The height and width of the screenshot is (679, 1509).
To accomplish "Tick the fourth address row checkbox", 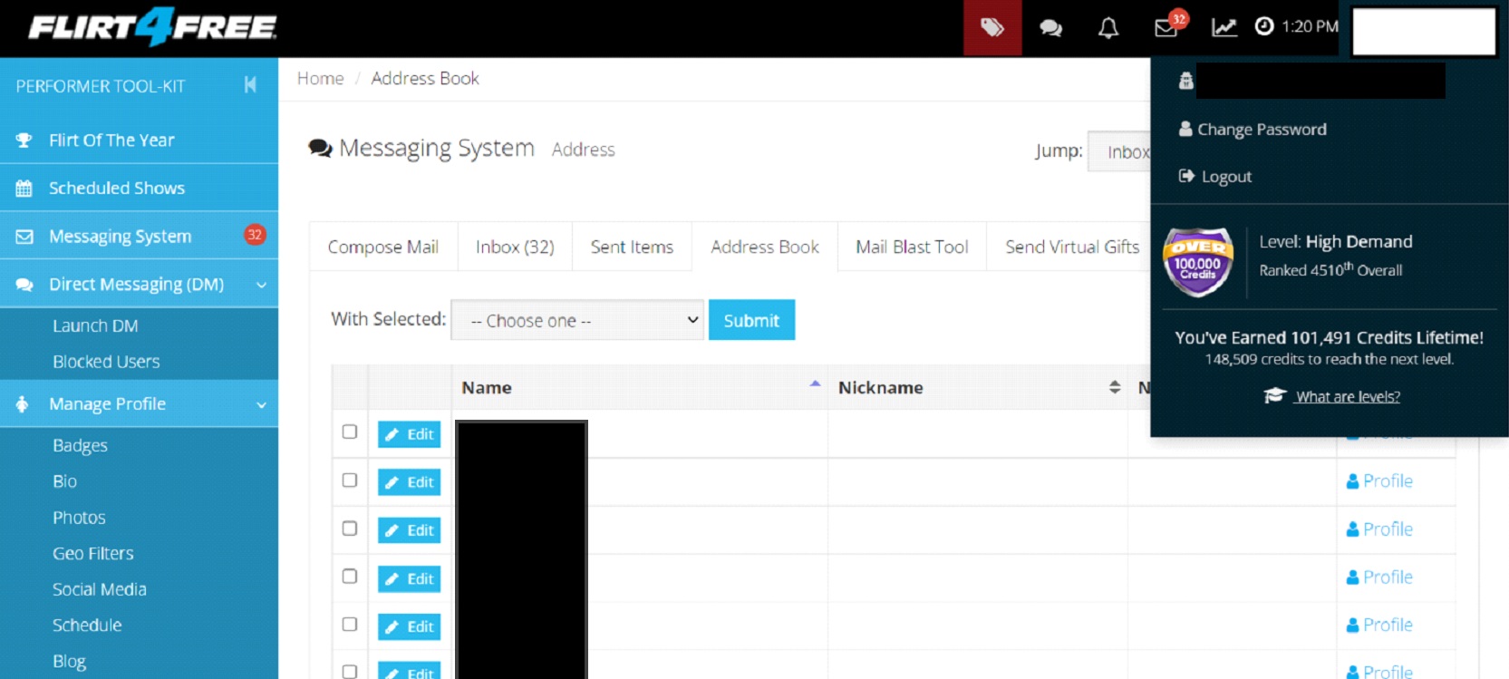I will coord(350,577).
